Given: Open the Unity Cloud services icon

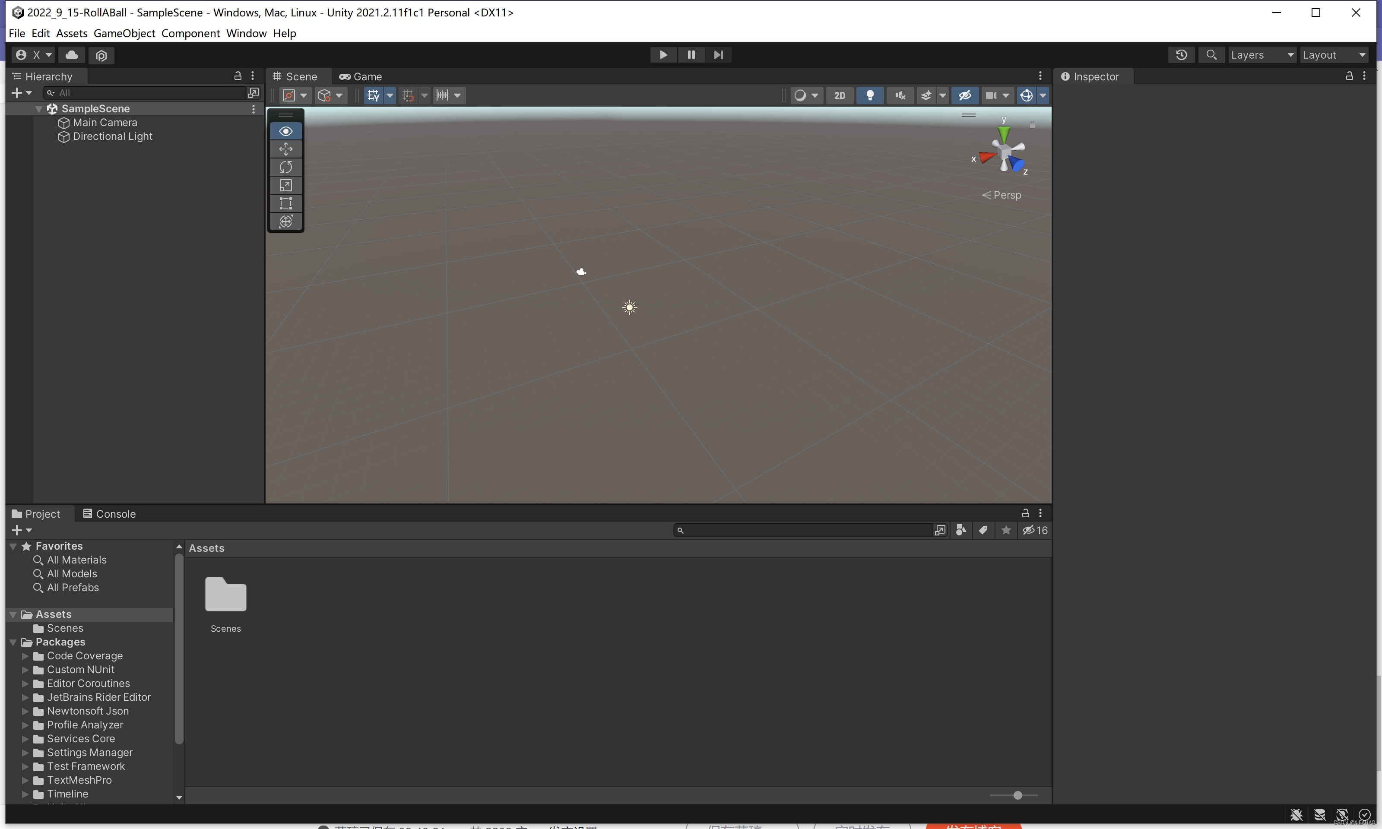Looking at the screenshot, I should click(x=72, y=55).
